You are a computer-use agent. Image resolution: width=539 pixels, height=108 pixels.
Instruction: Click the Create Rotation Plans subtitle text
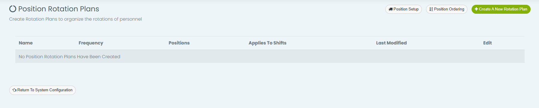point(76,19)
